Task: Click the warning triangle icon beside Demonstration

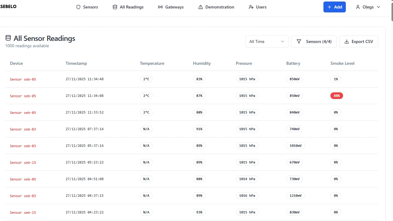Action: click(201, 7)
